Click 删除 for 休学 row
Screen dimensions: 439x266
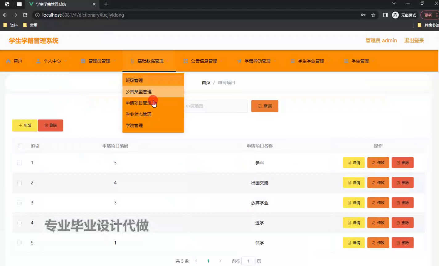(403, 243)
